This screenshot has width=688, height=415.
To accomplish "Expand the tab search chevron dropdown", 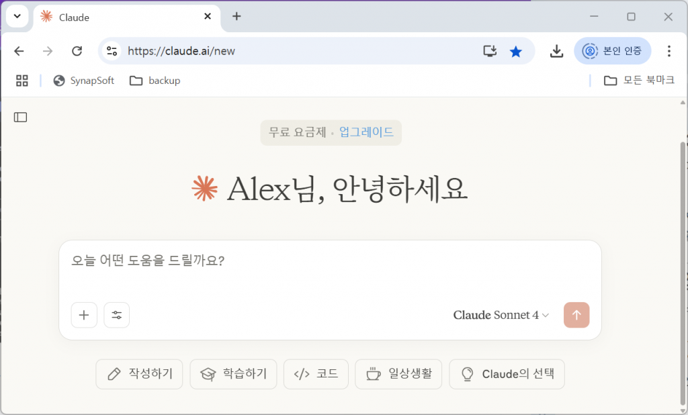I will (17, 17).
